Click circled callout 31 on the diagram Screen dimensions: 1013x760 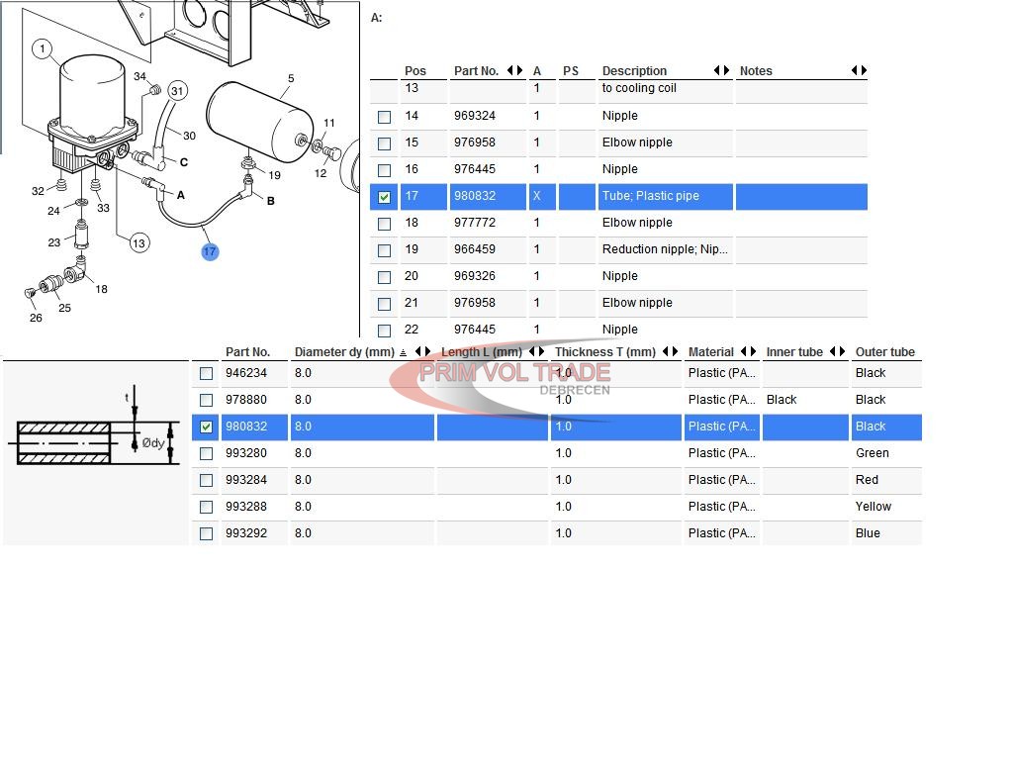pos(178,91)
